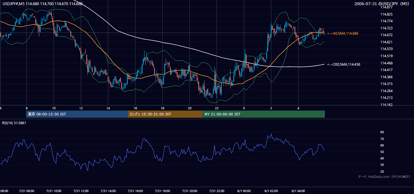Click RSI scale value 20
This screenshot has height=194, width=414.
pos(382,171)
